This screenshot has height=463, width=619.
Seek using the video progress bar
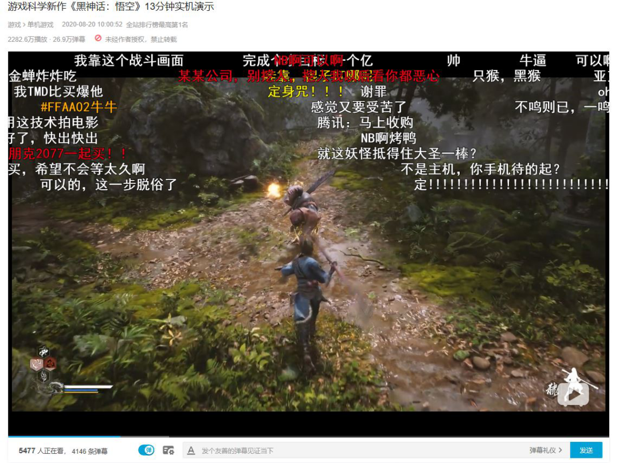[308, 436]
